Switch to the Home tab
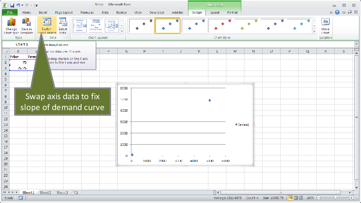The width and height of the screenshot is (361, 203). click(x=27, y=13)
